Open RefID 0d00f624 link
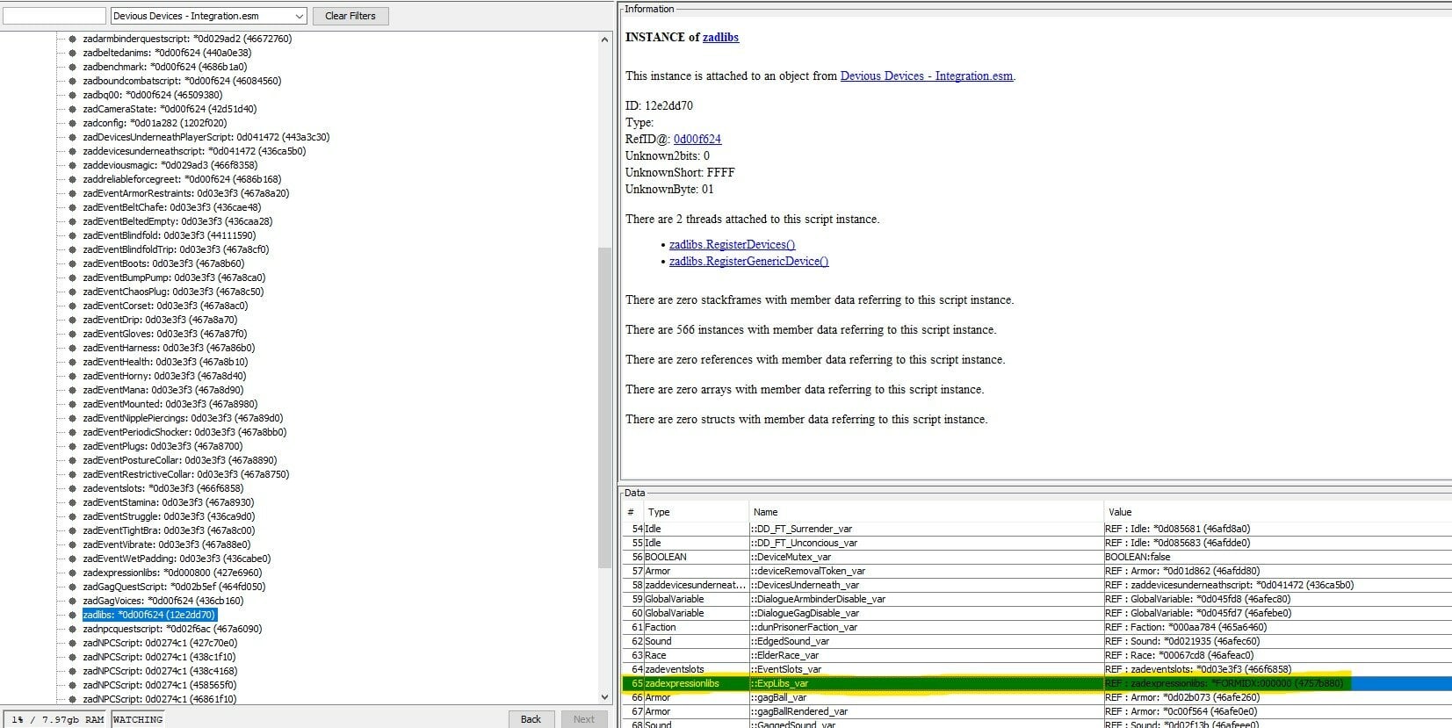 (x=697, y=140)
